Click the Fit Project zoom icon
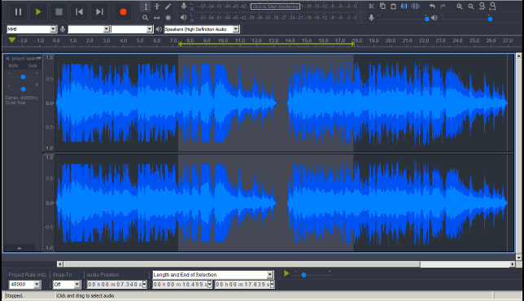 493,7
